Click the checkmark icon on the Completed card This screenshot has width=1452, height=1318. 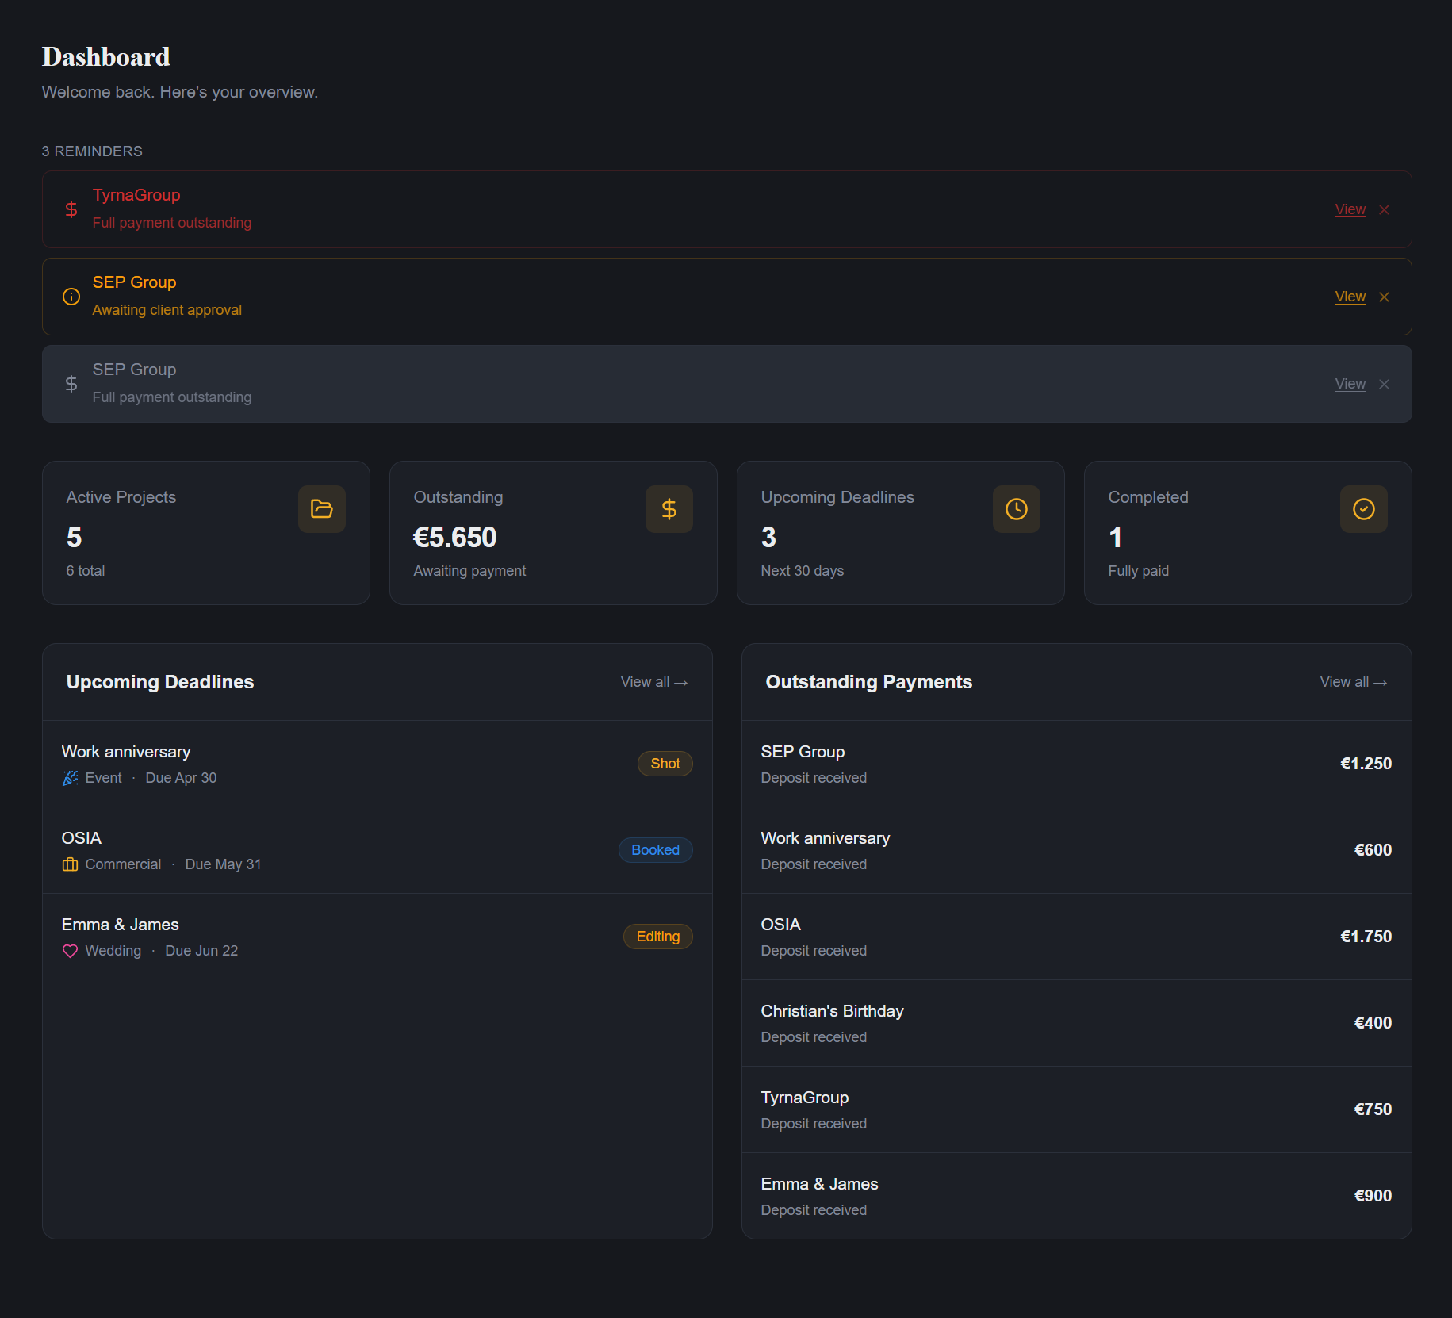(1363, 508)
